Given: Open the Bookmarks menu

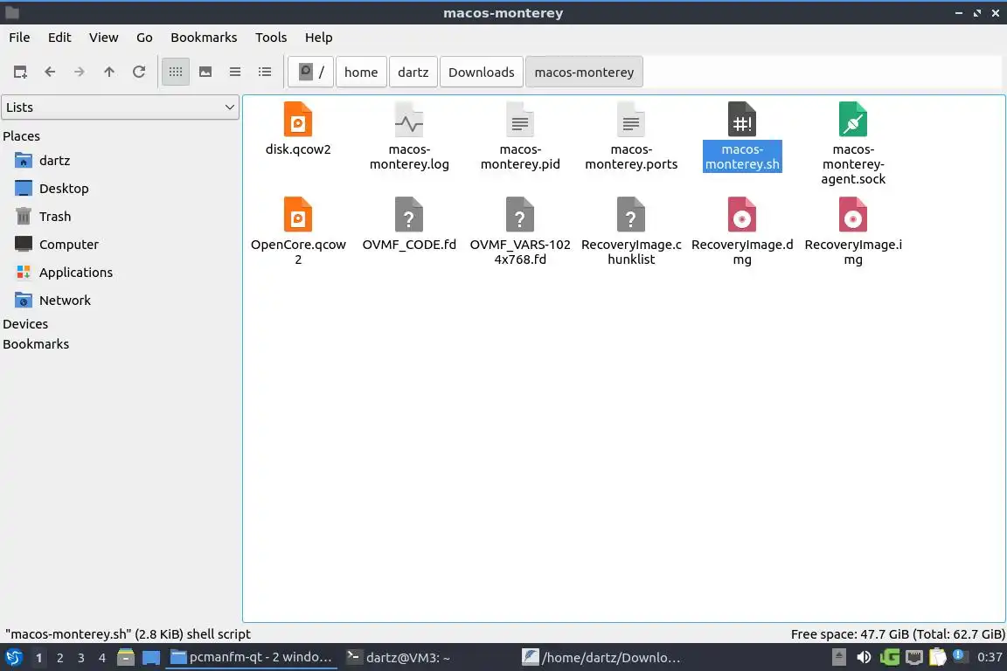Looking at the screenshot, I should (204, 38).
